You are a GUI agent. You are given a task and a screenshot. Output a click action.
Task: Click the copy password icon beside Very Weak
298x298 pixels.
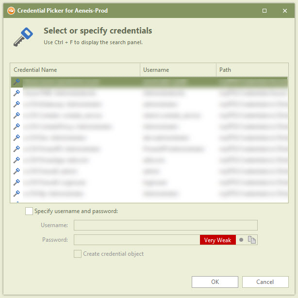pyautogui.click(x=252, y=240)
